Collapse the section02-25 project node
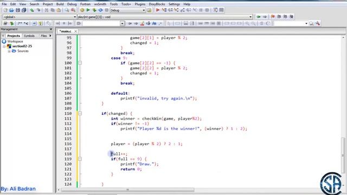 pyautogui.click(x=4, y=46)
